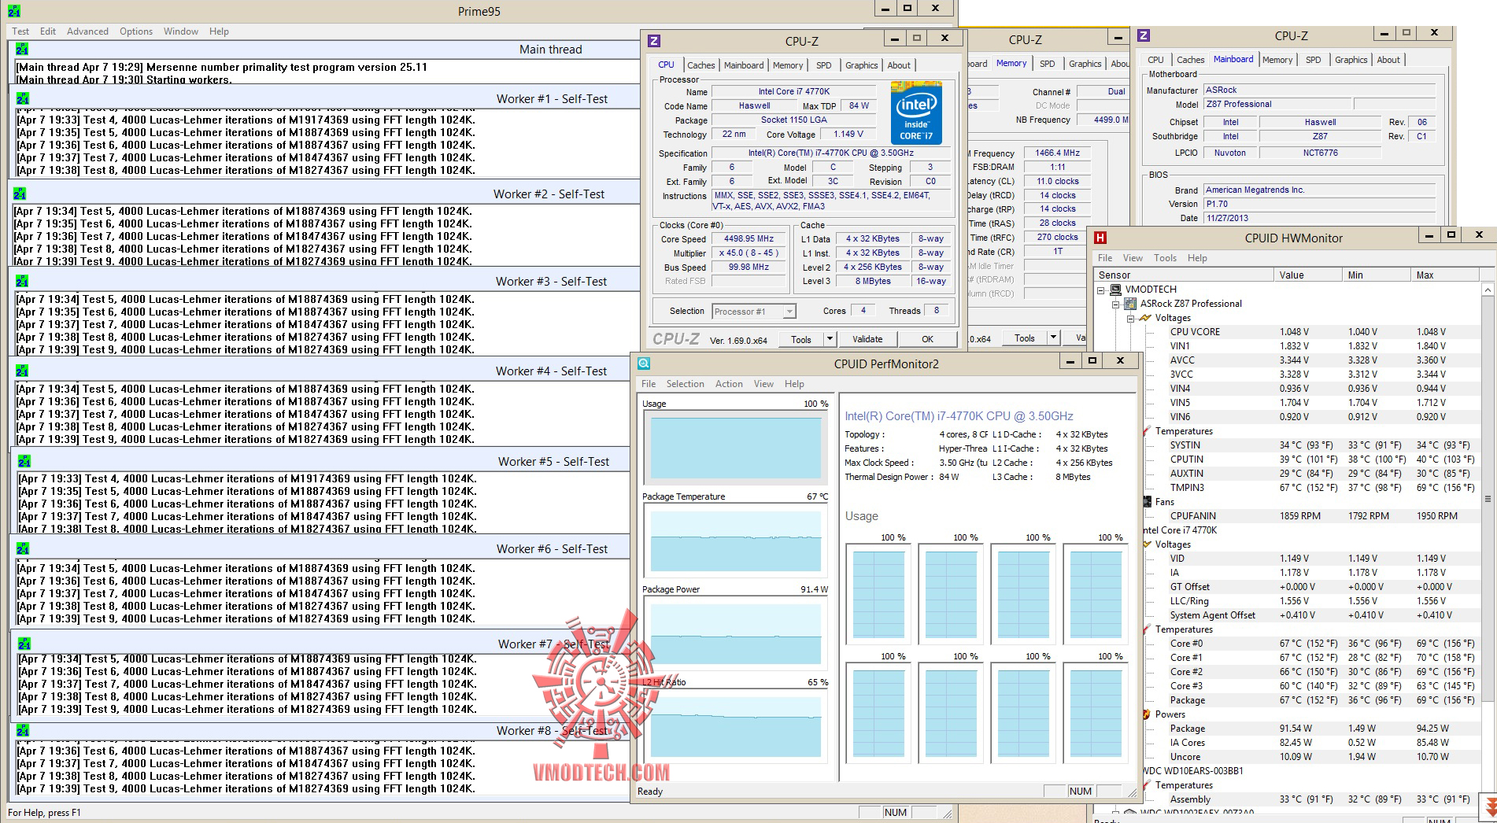1497x823 pixels.
Task: Collapse the Voltages node under ASRock Z87
Action: 1131,318
